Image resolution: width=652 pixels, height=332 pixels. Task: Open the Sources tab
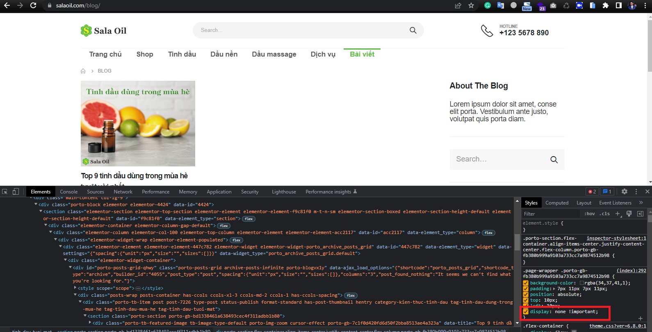point(96,192)
